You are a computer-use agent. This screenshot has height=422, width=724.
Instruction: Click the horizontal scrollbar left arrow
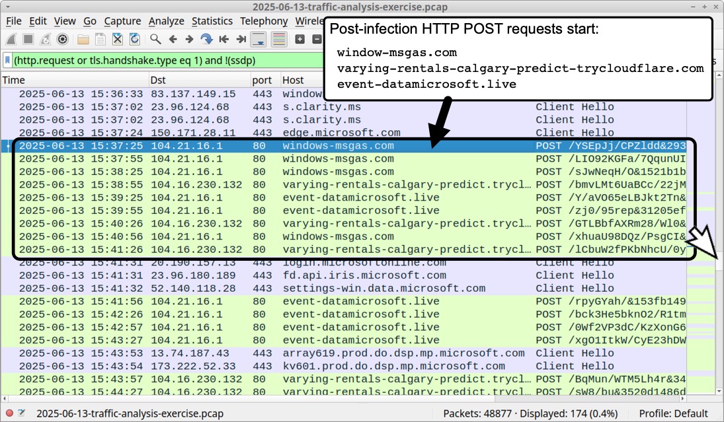[x=5, y=398]
